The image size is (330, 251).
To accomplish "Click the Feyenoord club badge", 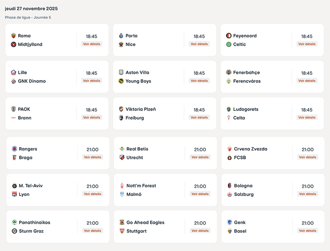I will (x=229, y=36).
